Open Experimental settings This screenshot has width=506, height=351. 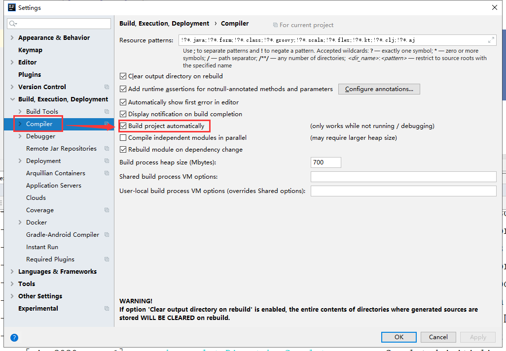tap(38, 309)
